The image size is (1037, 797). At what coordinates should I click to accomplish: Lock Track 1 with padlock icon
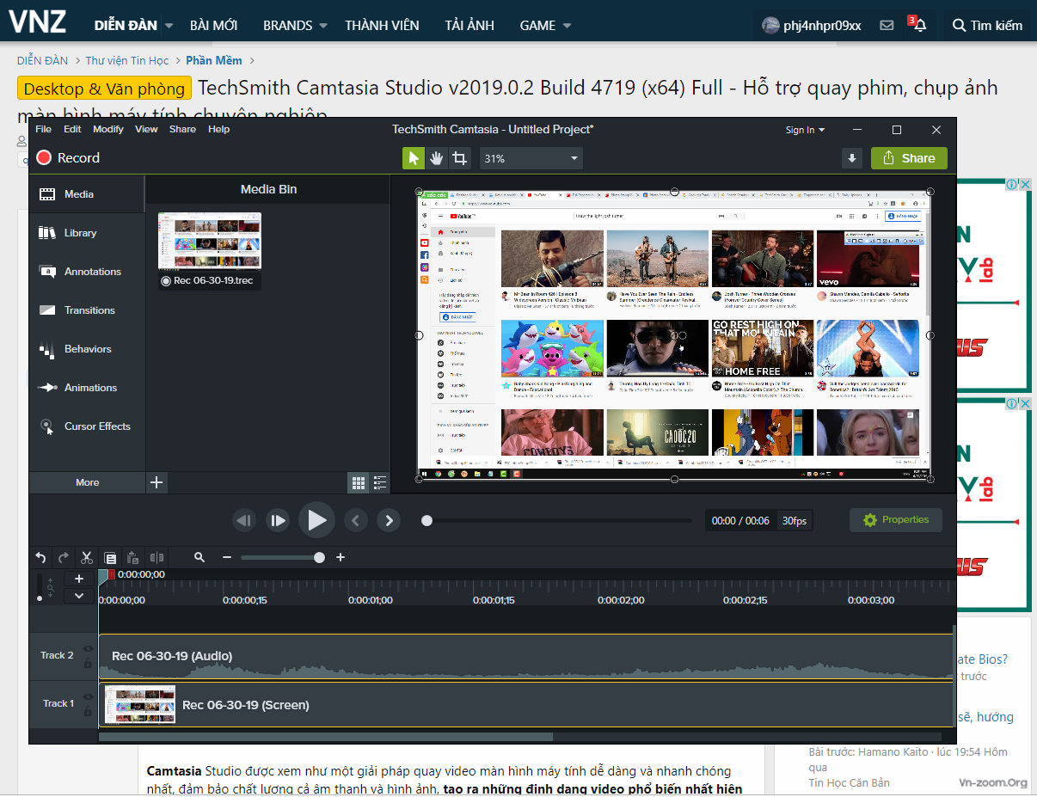88,710
